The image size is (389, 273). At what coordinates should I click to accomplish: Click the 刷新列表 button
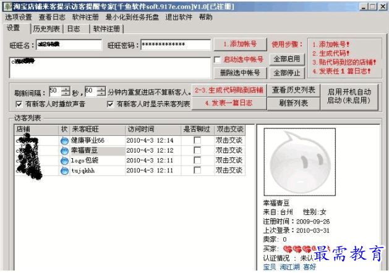click(294, 103)
